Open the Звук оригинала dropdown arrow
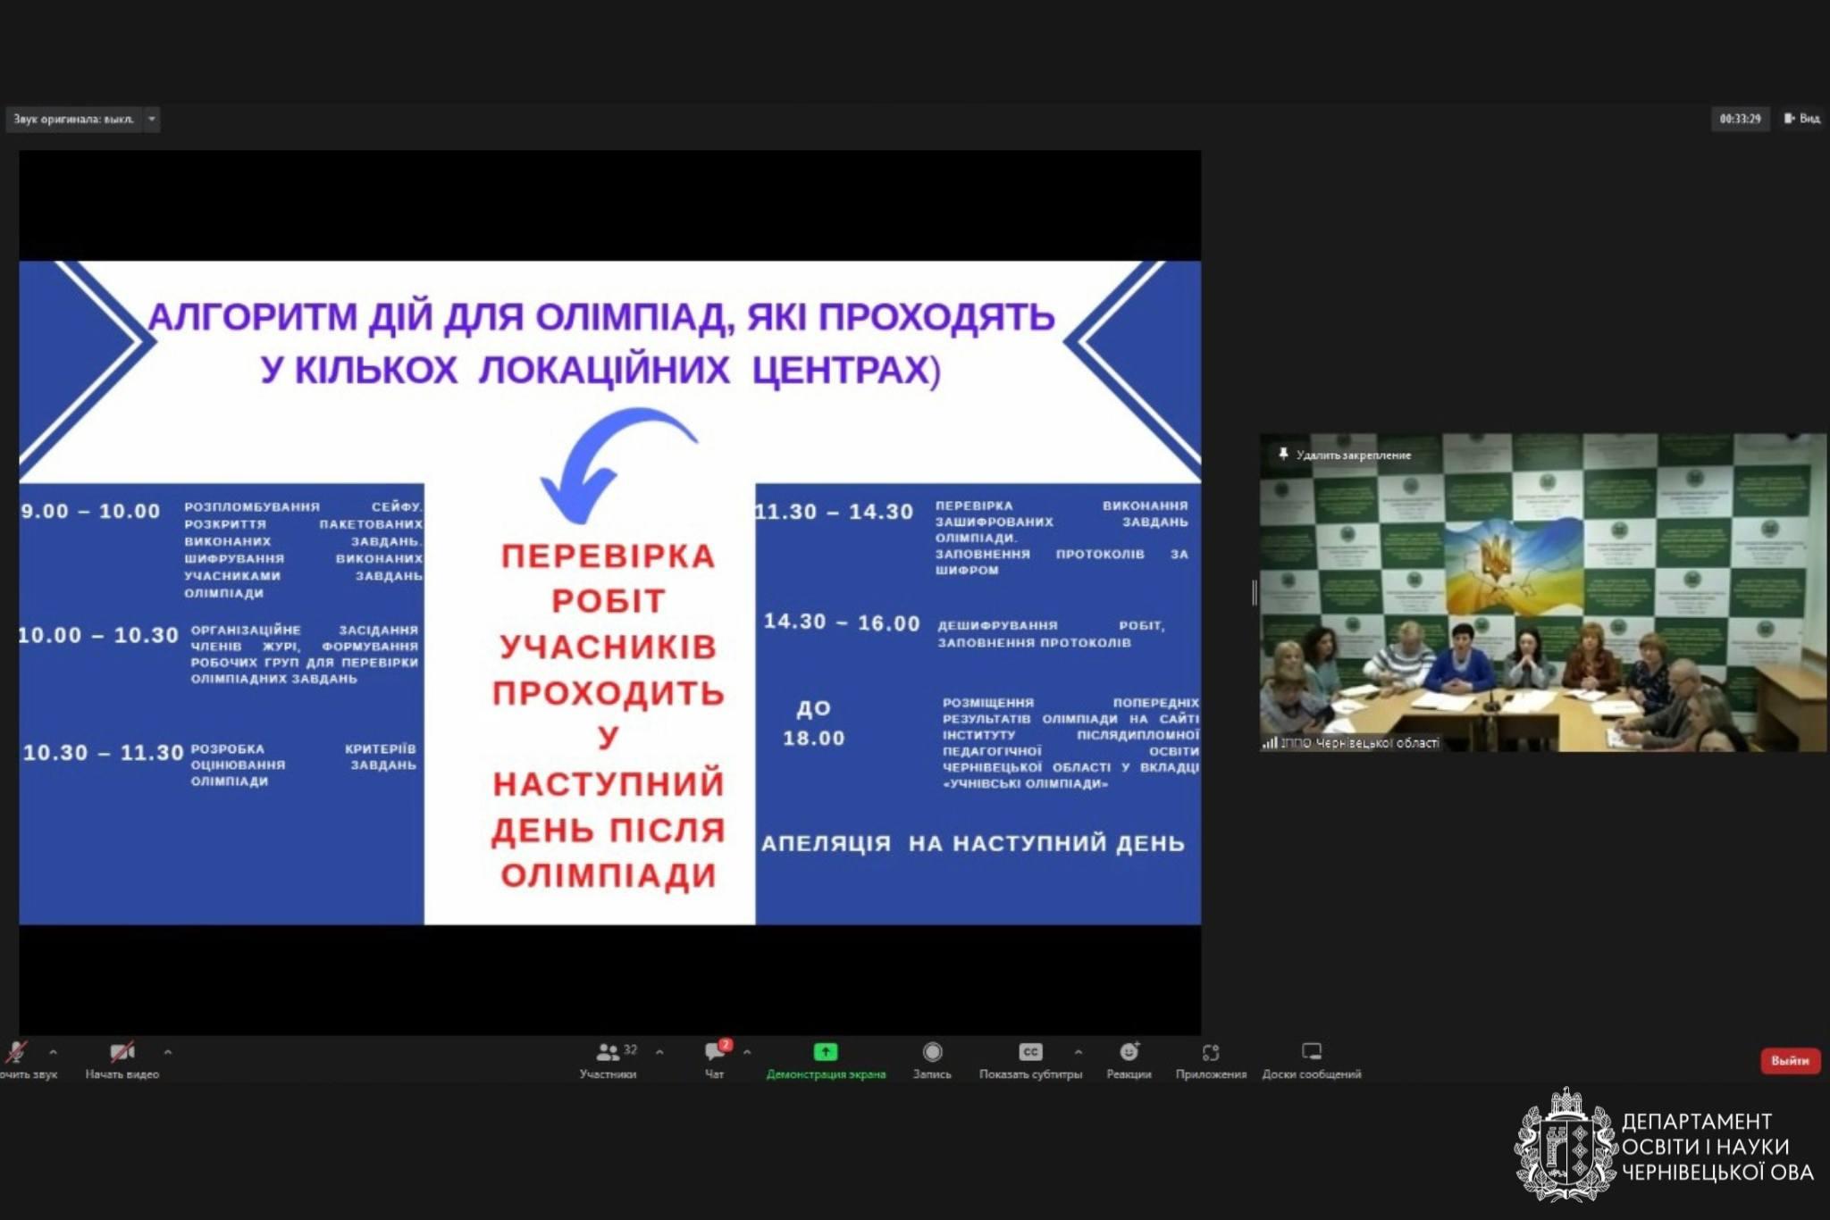This screenshot has width=1830, height=1220. coord(152,119)
